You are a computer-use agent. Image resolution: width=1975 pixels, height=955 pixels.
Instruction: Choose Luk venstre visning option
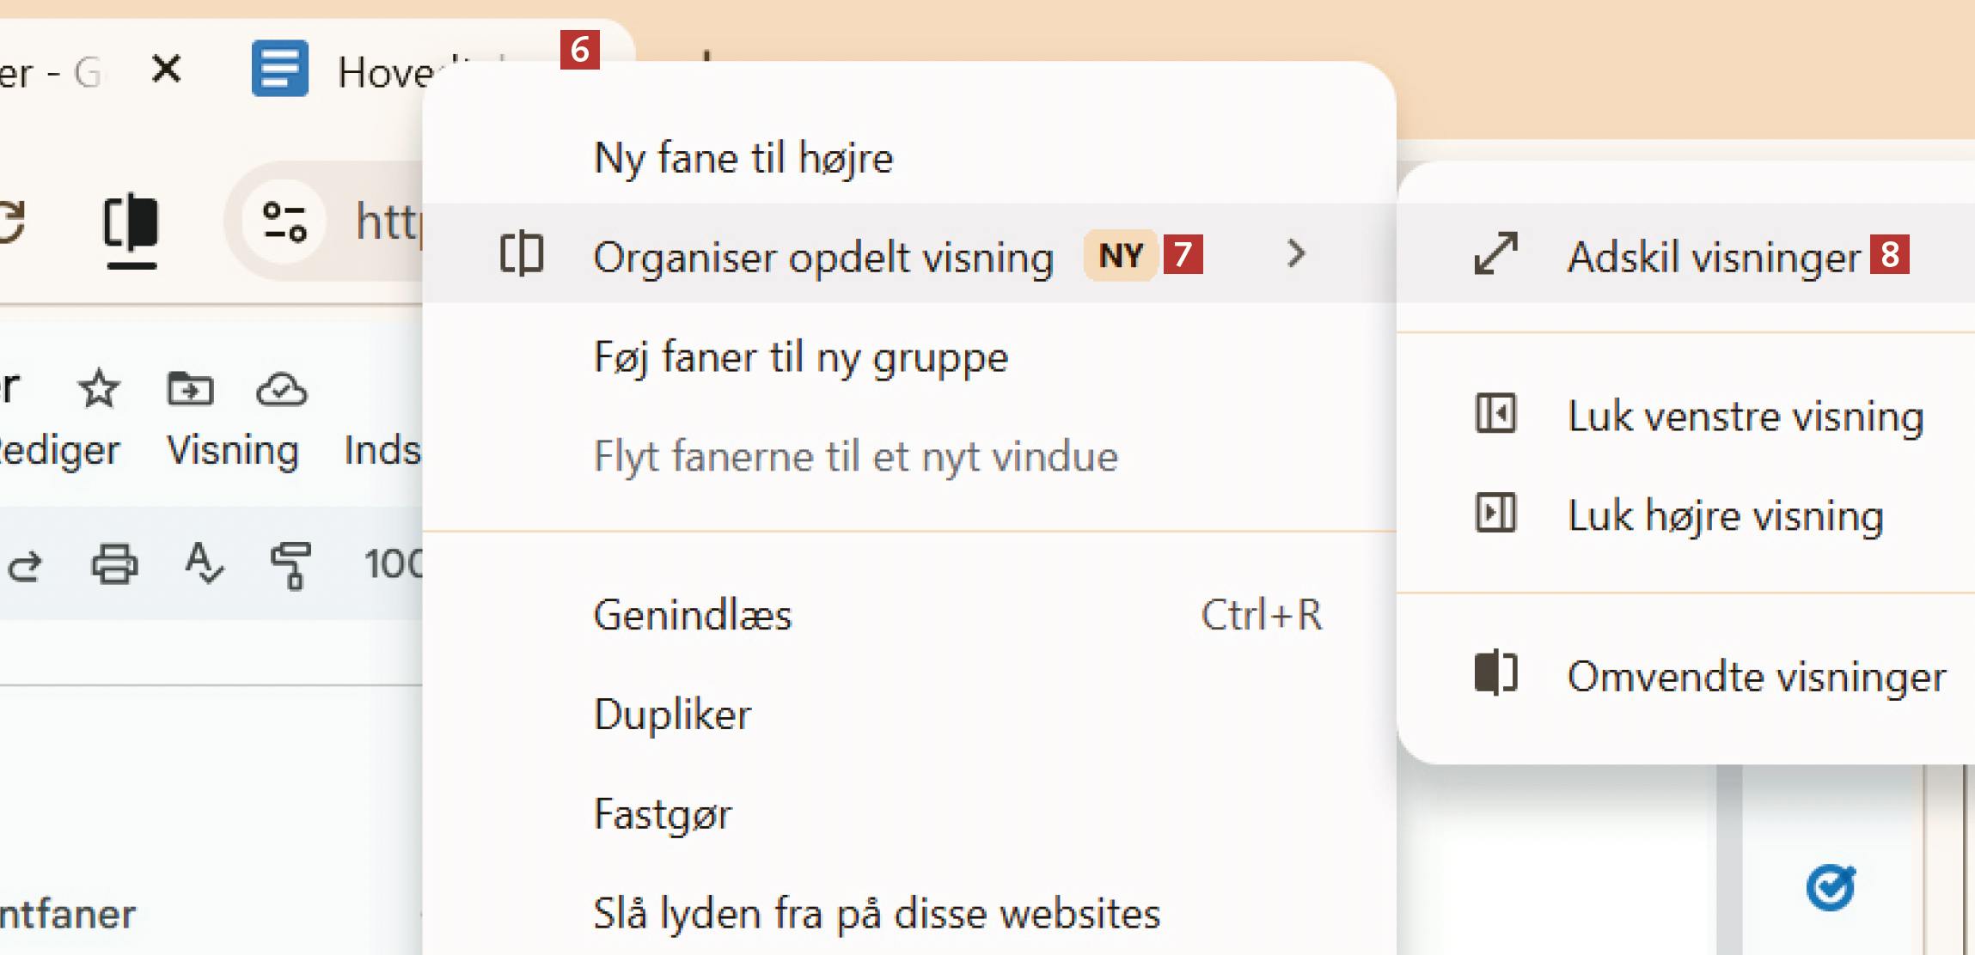[x=1745, y=416]
